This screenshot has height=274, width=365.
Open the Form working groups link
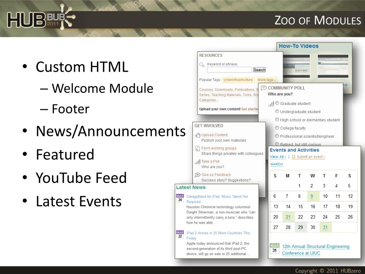(x=219, y=148)
